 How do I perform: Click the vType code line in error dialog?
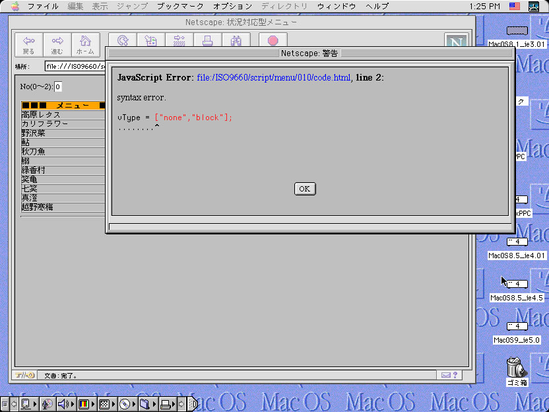[x=175, y=118]
